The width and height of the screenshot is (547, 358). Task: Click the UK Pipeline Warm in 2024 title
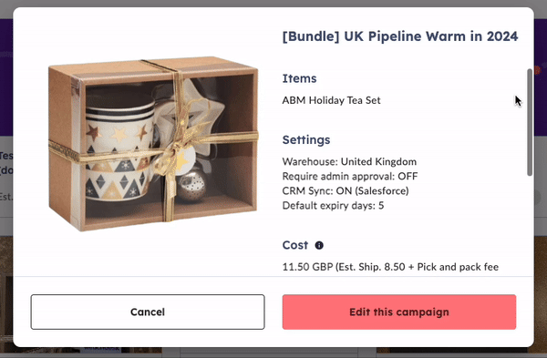(x=400, y=36)
